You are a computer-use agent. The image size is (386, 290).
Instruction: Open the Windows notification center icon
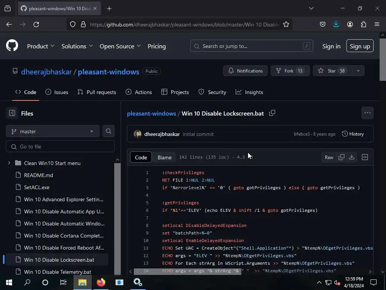[374, 282]
